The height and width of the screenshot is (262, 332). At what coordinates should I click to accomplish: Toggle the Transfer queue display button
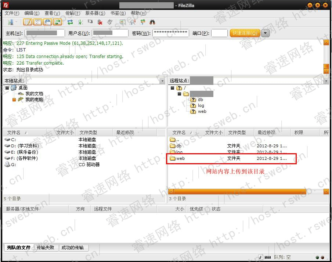57,22
